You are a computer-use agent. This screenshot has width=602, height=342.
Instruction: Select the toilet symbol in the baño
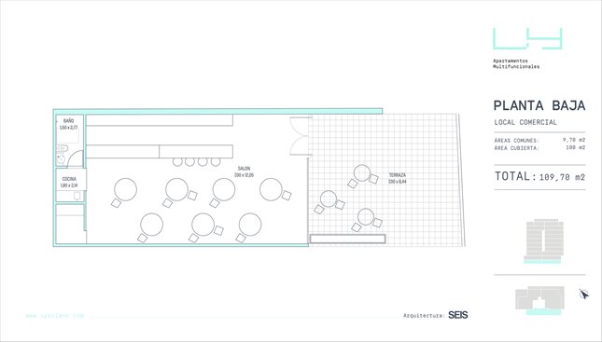62,149
